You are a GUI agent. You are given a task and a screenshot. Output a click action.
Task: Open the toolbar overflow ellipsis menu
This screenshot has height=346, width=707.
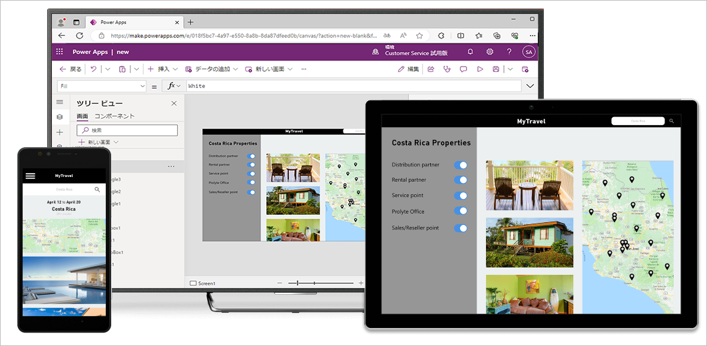click(x=304, y=69)
